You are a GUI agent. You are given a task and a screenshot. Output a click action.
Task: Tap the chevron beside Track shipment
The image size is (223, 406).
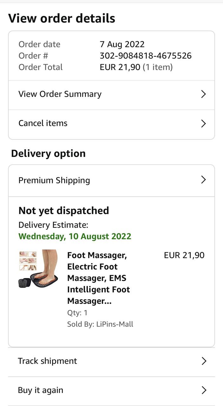[x=204, y=361]
